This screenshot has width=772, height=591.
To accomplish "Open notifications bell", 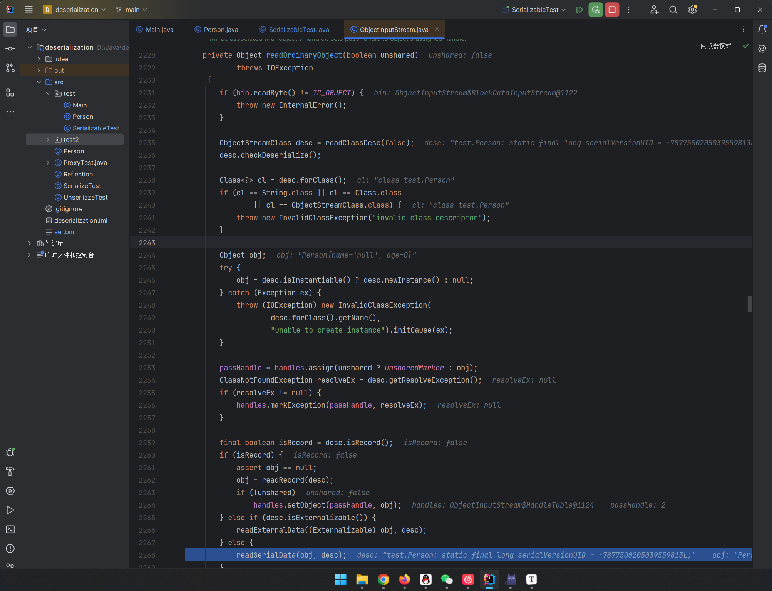I will coord(762,30).
